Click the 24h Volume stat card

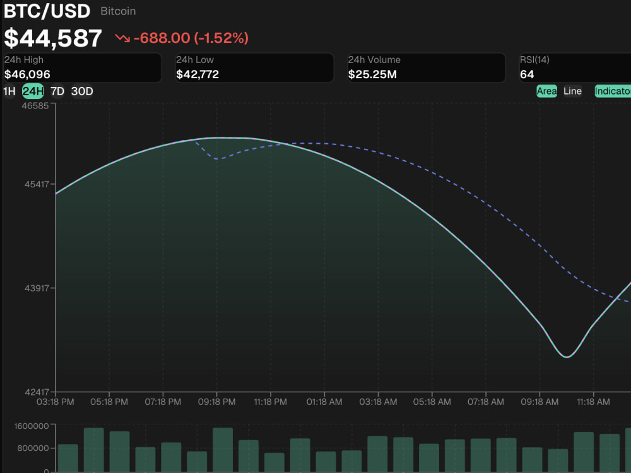pyautogui.click(x=426, y=67)
